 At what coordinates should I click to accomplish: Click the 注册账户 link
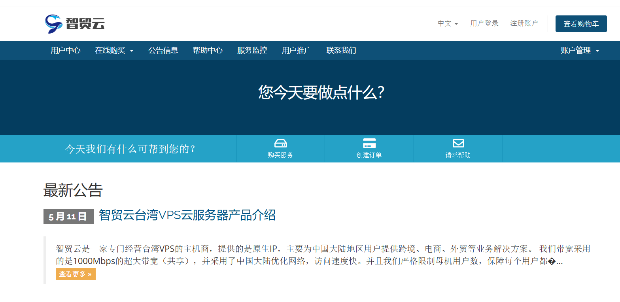click(x=524, y=23)
